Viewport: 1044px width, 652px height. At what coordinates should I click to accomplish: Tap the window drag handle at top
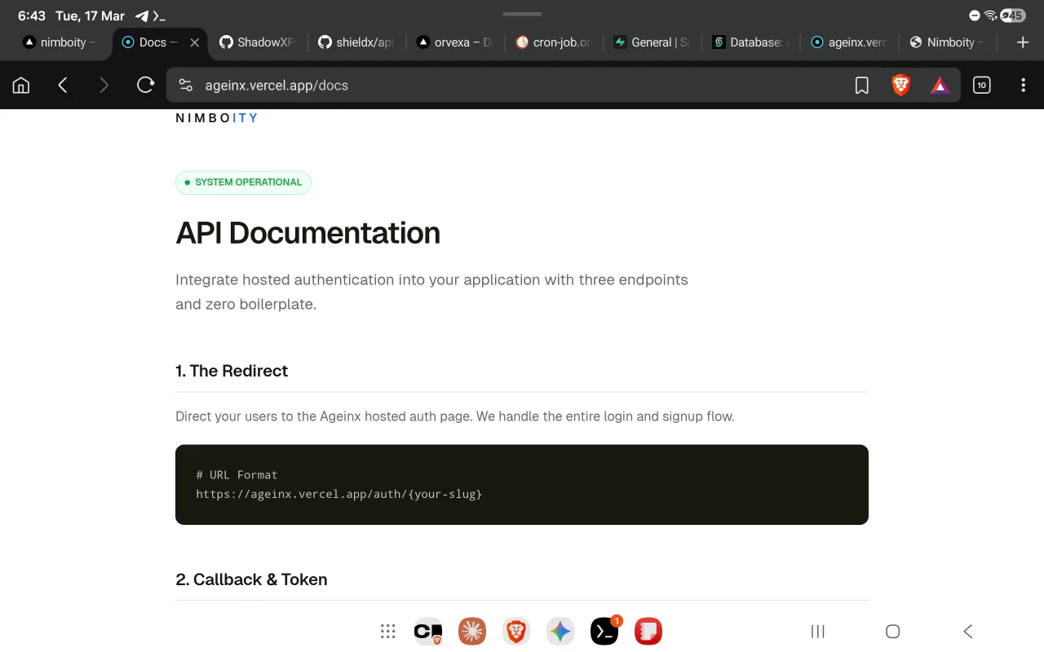522,14
